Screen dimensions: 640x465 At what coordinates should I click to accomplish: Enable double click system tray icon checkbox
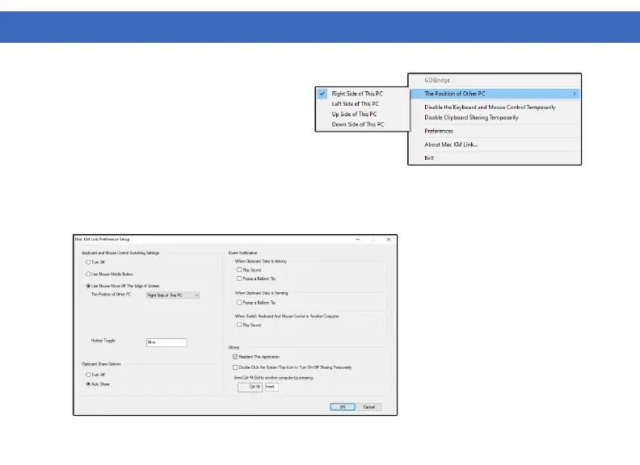tap(235, 367)
